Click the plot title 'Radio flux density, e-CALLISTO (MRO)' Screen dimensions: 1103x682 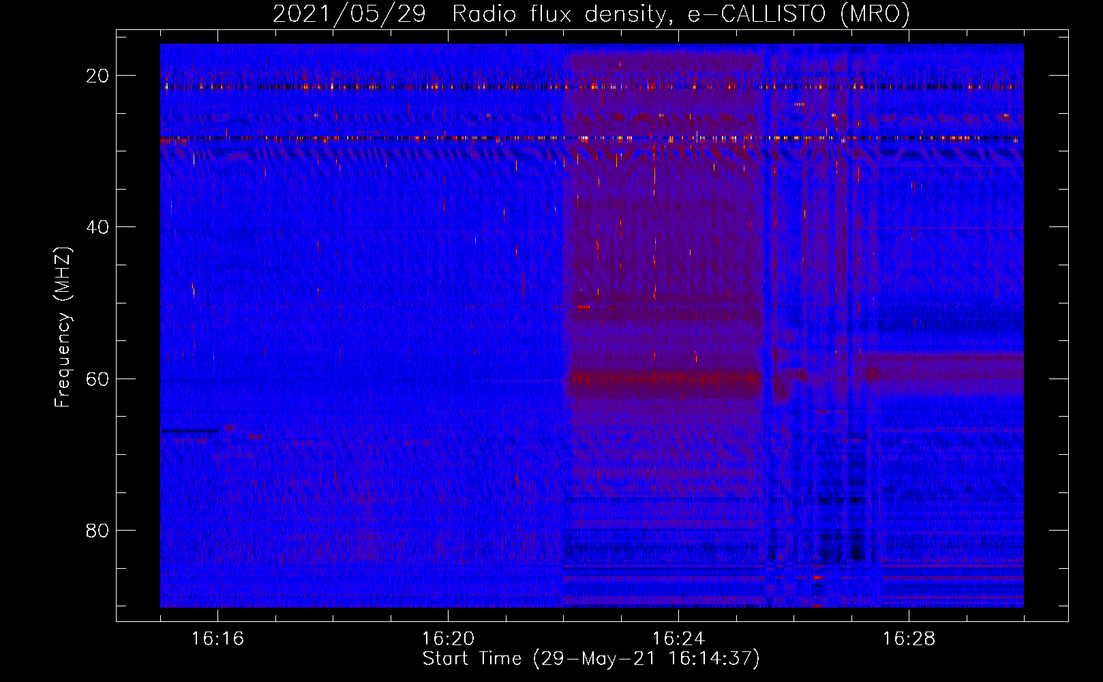(680, 14)
